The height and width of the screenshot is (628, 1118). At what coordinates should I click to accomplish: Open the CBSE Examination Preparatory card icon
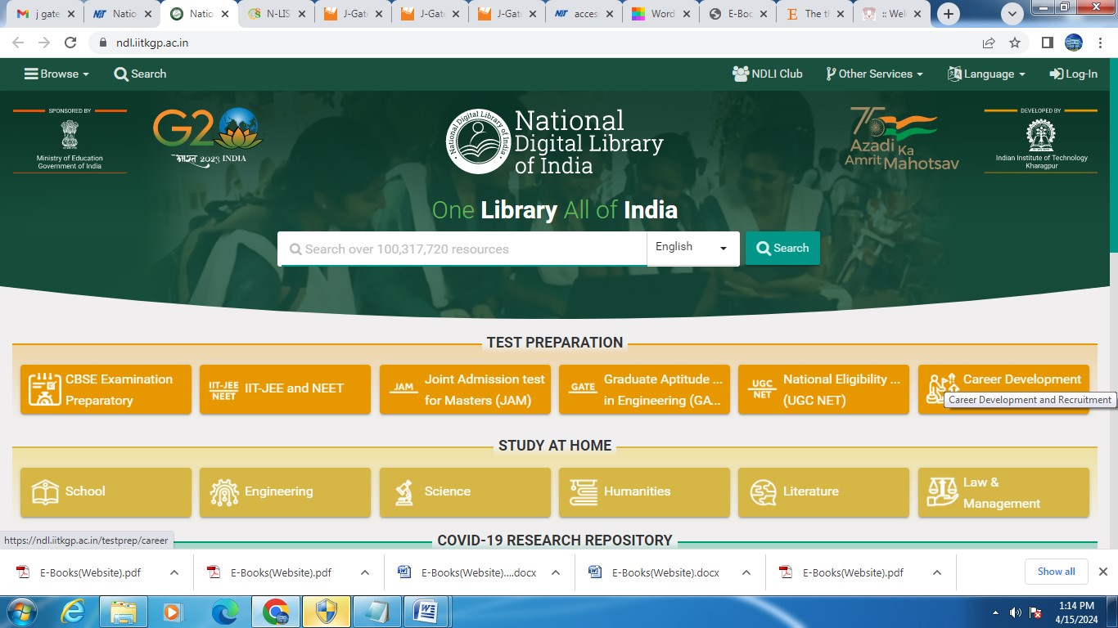point(44,389)
